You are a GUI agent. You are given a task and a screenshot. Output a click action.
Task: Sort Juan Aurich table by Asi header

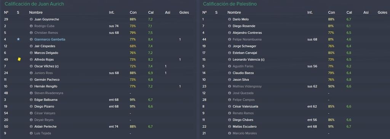click(168, 13)
